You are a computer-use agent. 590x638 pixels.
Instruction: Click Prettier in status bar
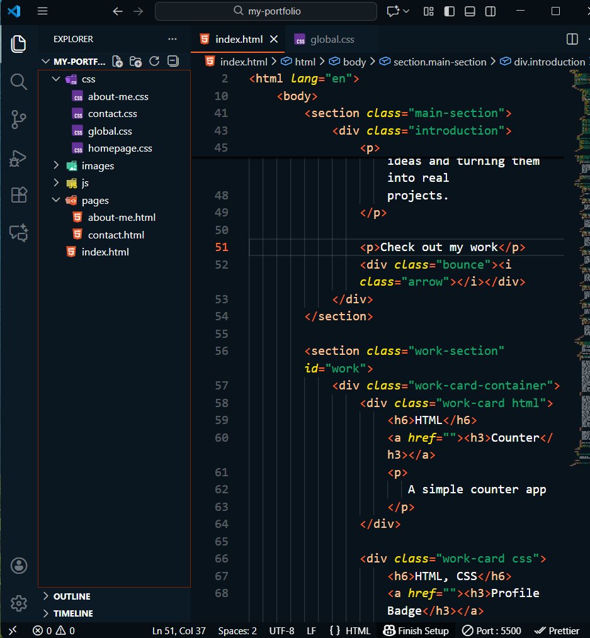(557, 631)
